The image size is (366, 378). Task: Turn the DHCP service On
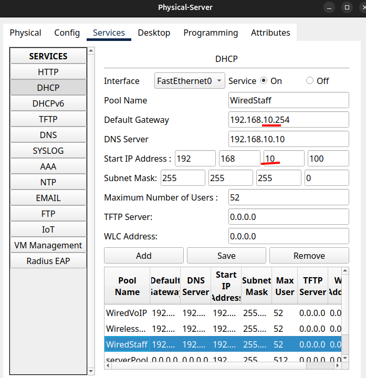(x=264, y=80)
